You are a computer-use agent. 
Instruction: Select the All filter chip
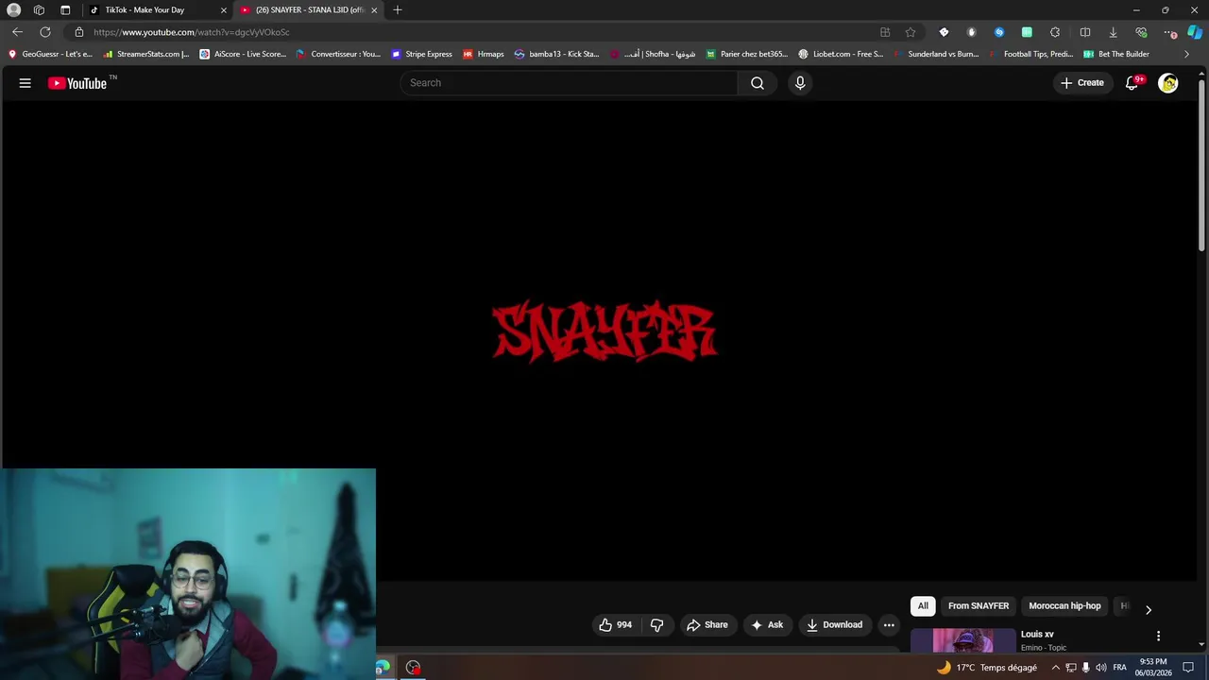(923, 606)
